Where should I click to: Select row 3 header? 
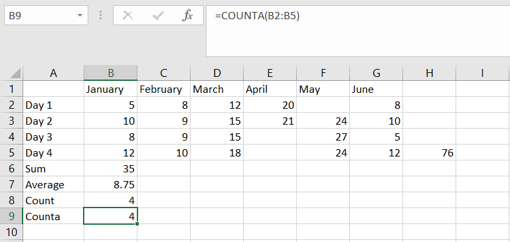click(x=11, y=121)
